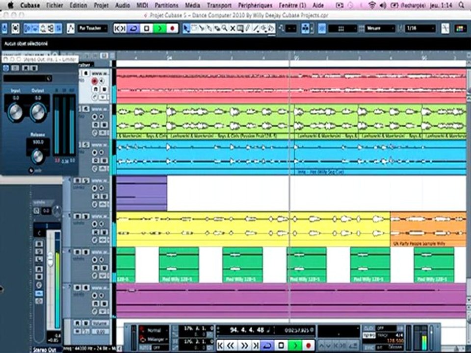Toggle the metronome CLICK button
Image resolution: width=471 pixels, height=353 pixels.
pos(368,328)
